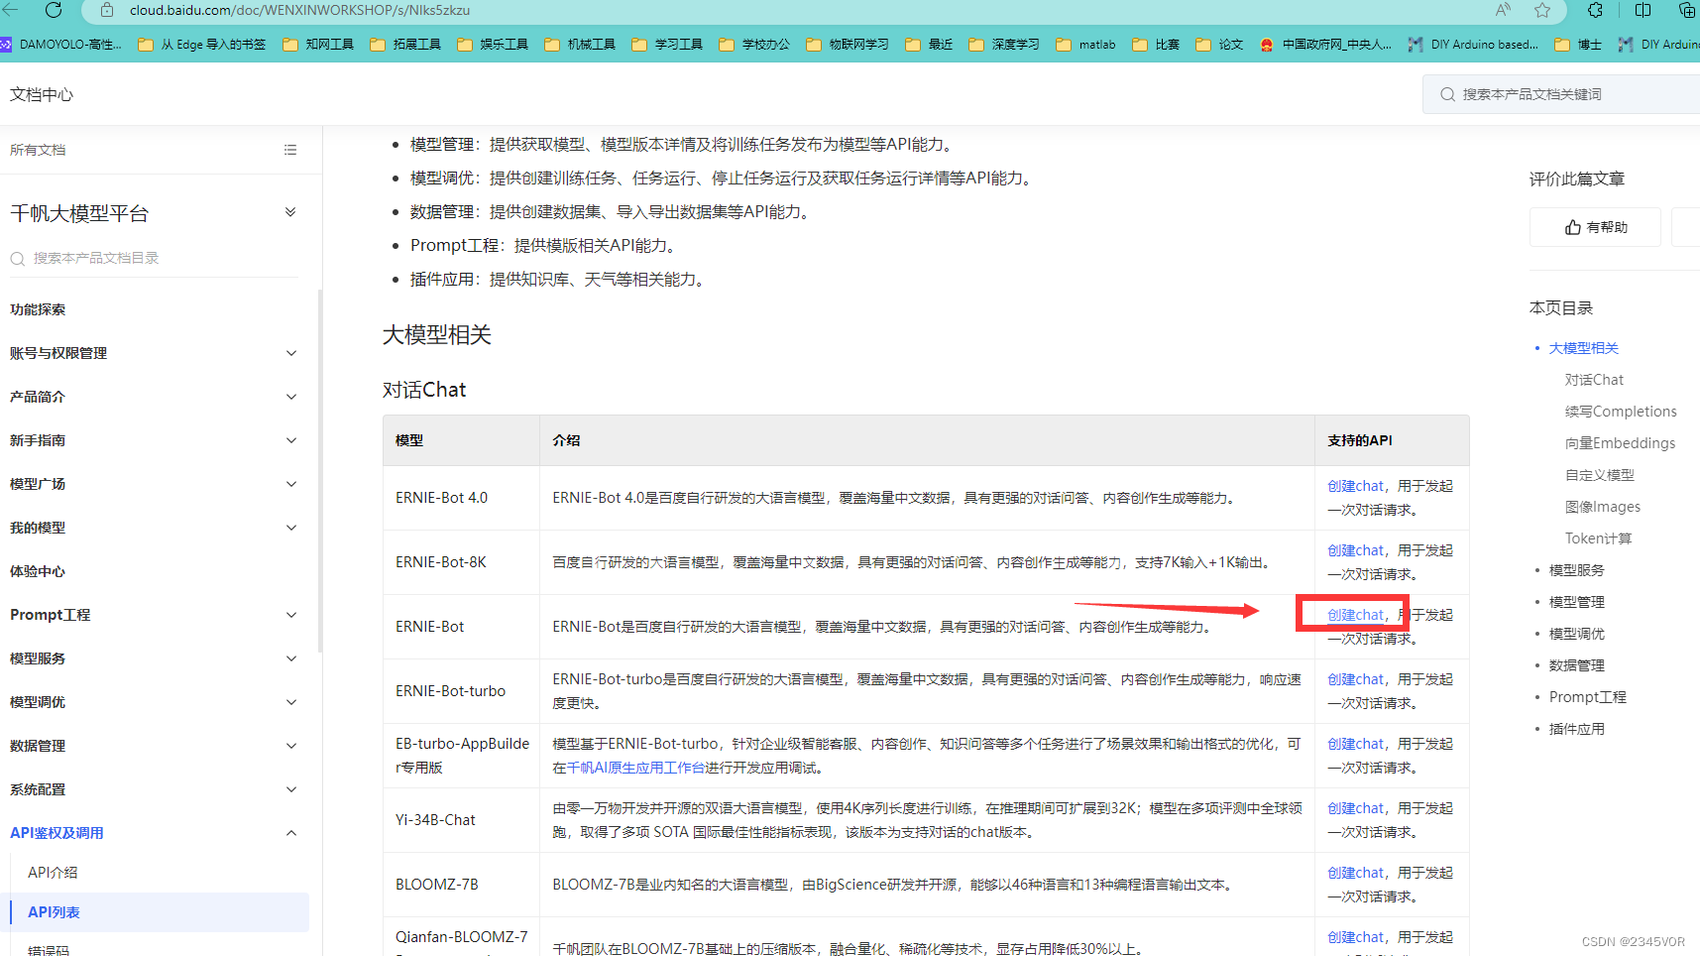Jump to 模型管理 in page contents
The width and height of the screenshot is (1700, 956).
(1576, 602)
